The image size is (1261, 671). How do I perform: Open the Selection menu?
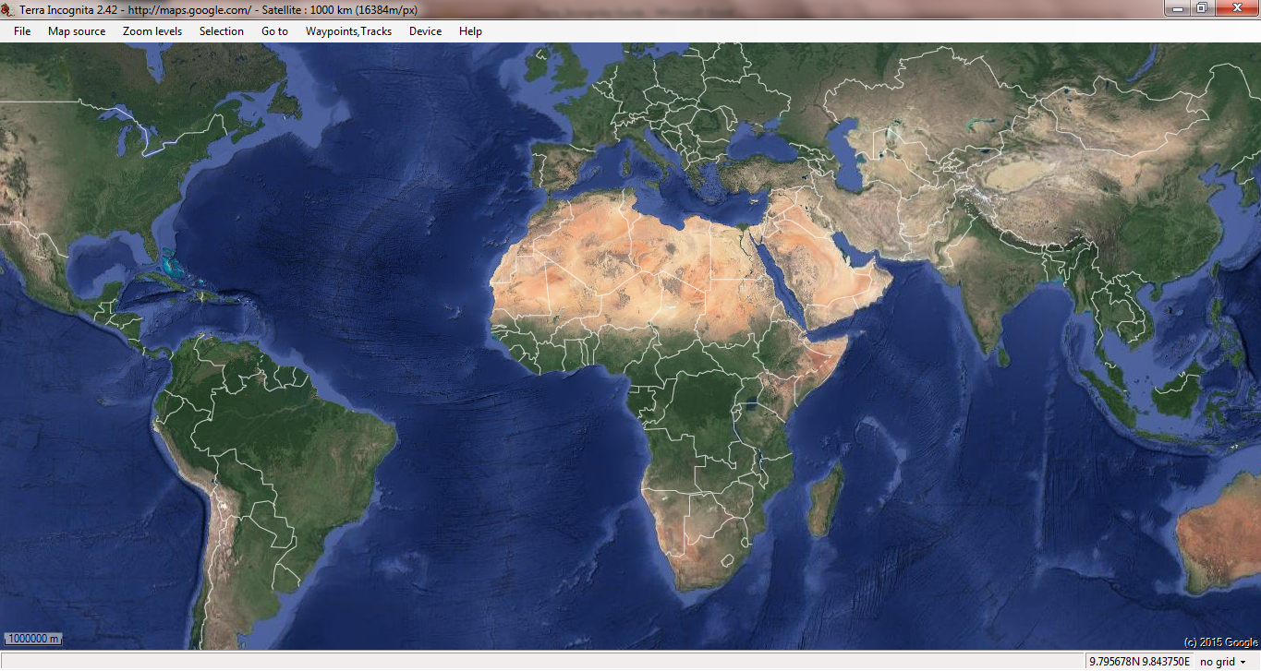221,30
